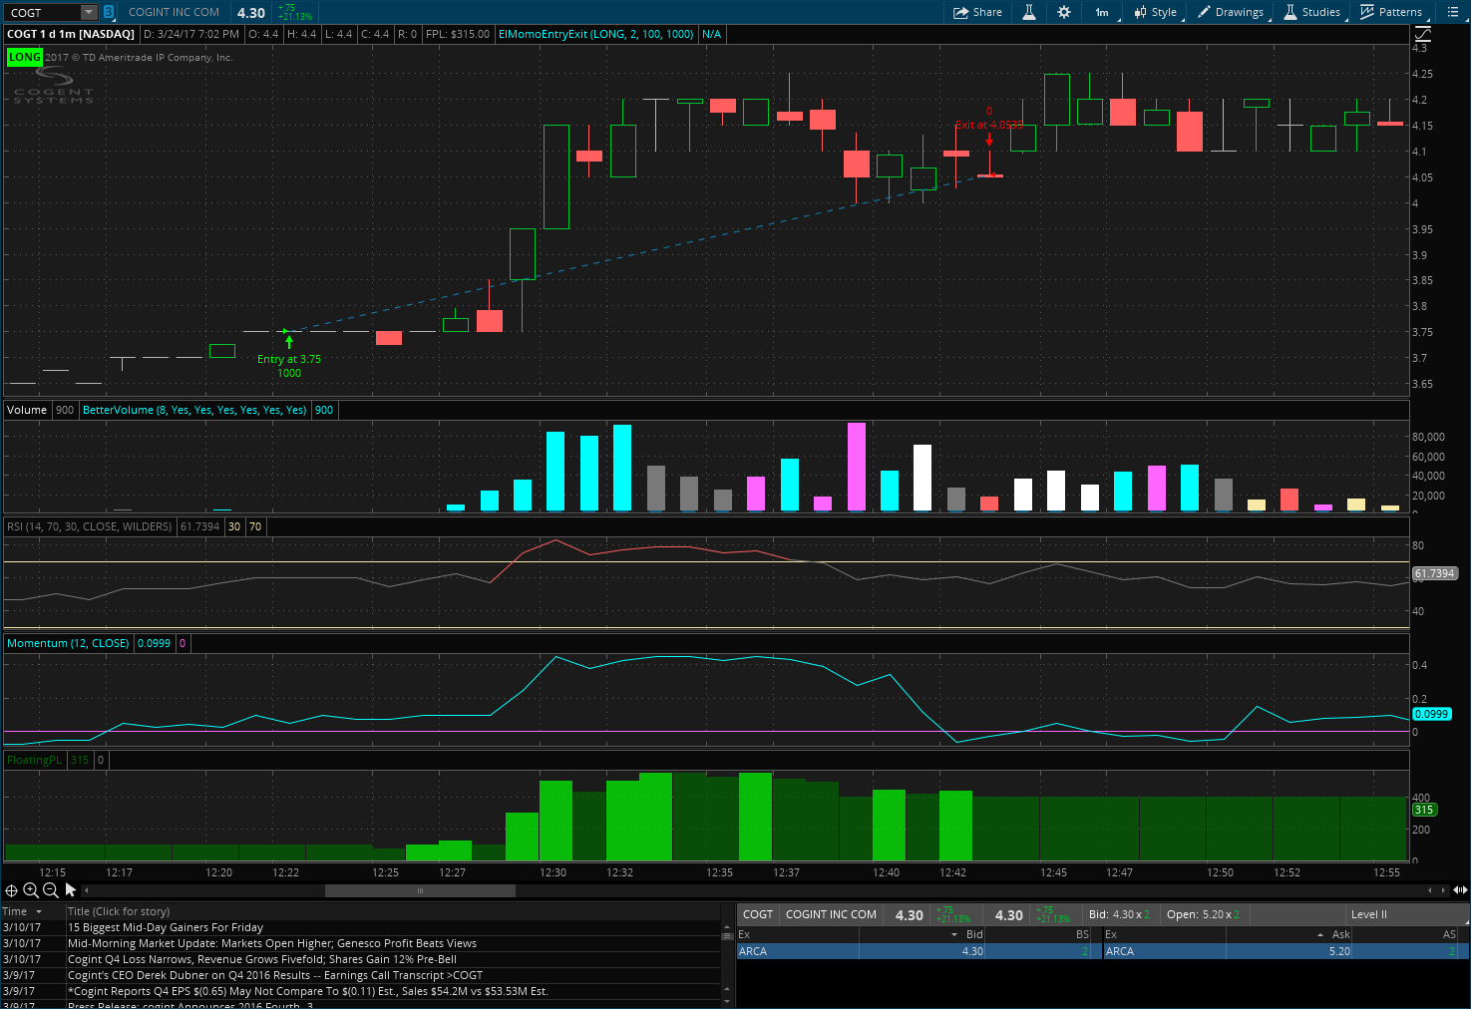Click Title (Click for story) column header
Image resolution: width=1471 pixels, height=1009 pixels.
point(119,911)
